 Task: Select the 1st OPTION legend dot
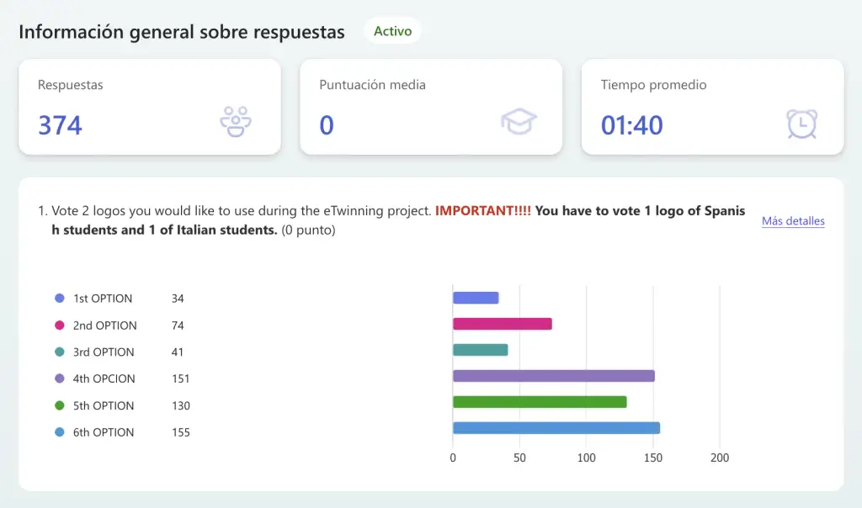pos(59,299)
